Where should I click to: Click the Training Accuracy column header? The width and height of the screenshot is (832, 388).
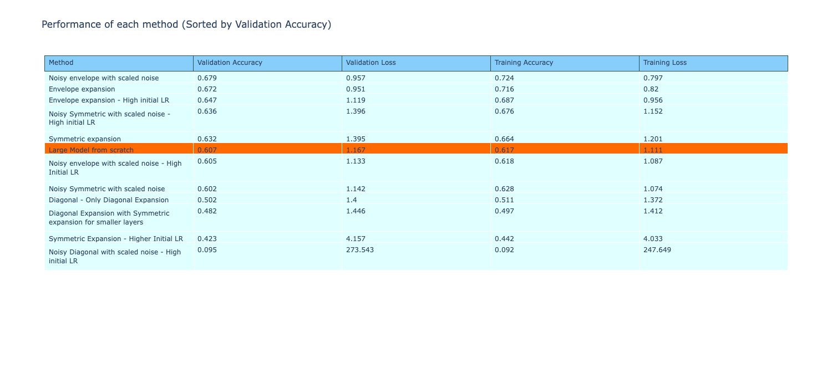(x=524, y=63)
